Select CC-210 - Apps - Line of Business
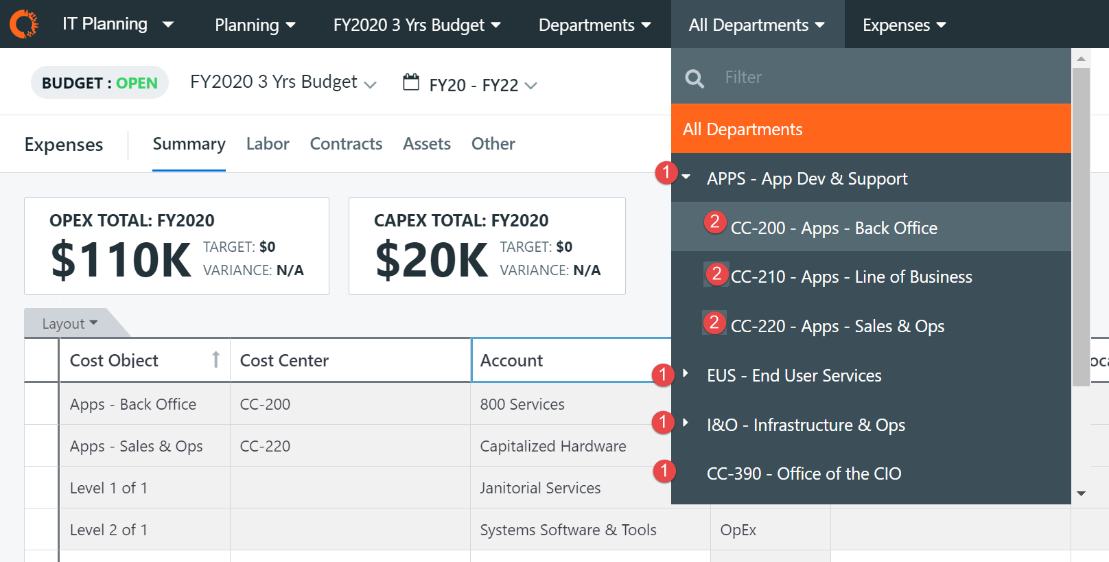This screenshot has width=1109, height=562. pos(851,277)
